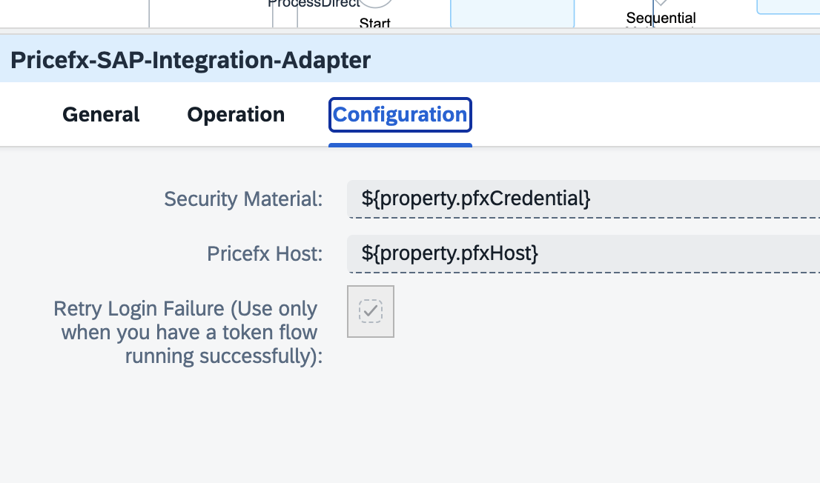
Task: Click the Sequential label text
Action: [x=661, y=18]
